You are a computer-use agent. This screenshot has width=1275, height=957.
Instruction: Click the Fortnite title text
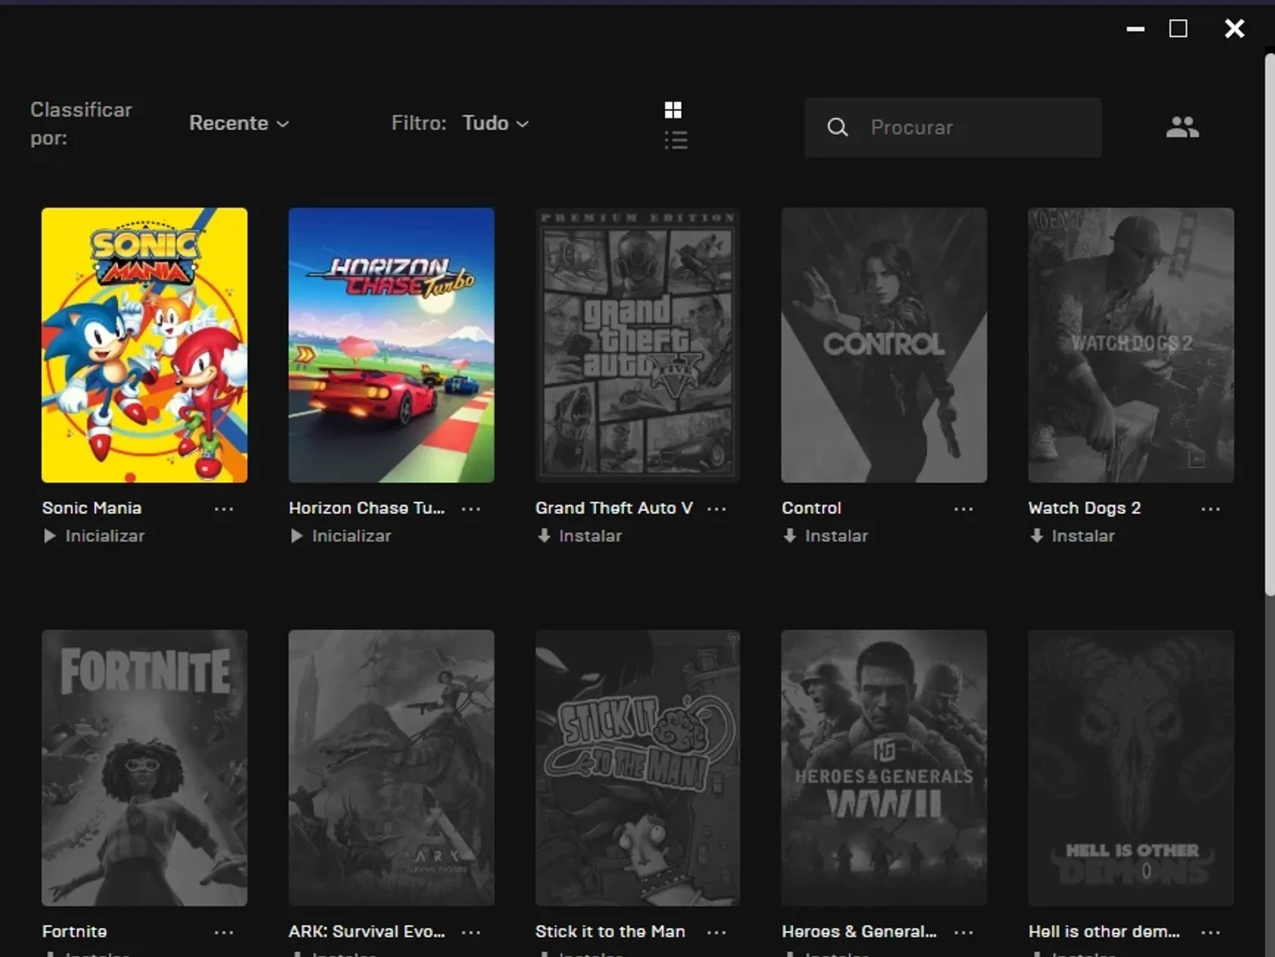click(x=74, y=932)
